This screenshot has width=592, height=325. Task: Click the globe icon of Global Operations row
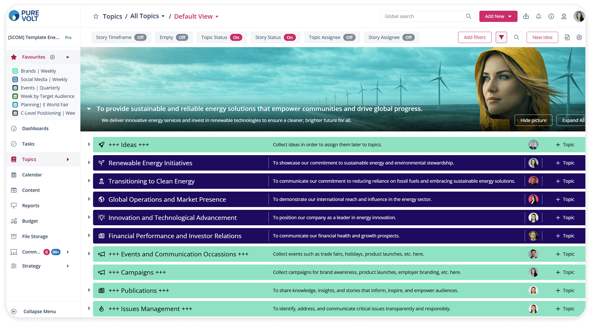pyautogui.click(x=102, y=199)
